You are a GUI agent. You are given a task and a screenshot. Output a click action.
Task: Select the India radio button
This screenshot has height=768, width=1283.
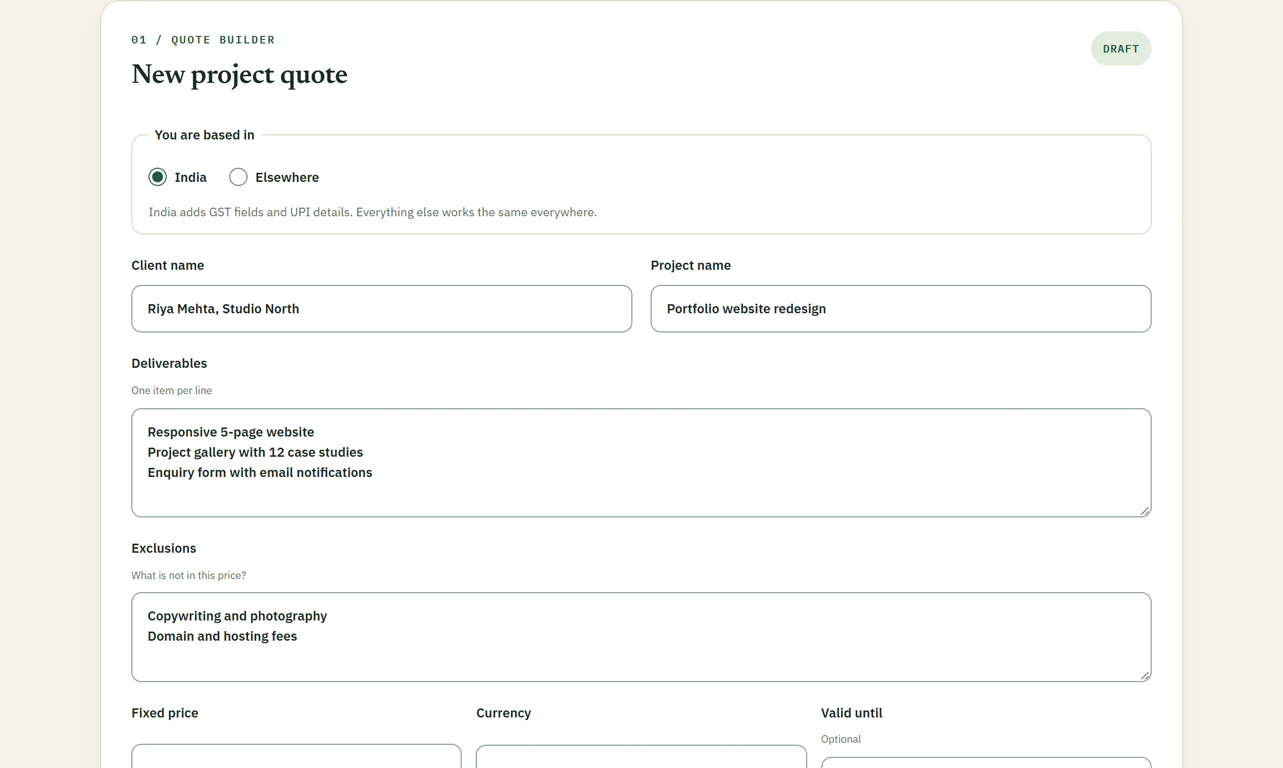coord(157,177)
